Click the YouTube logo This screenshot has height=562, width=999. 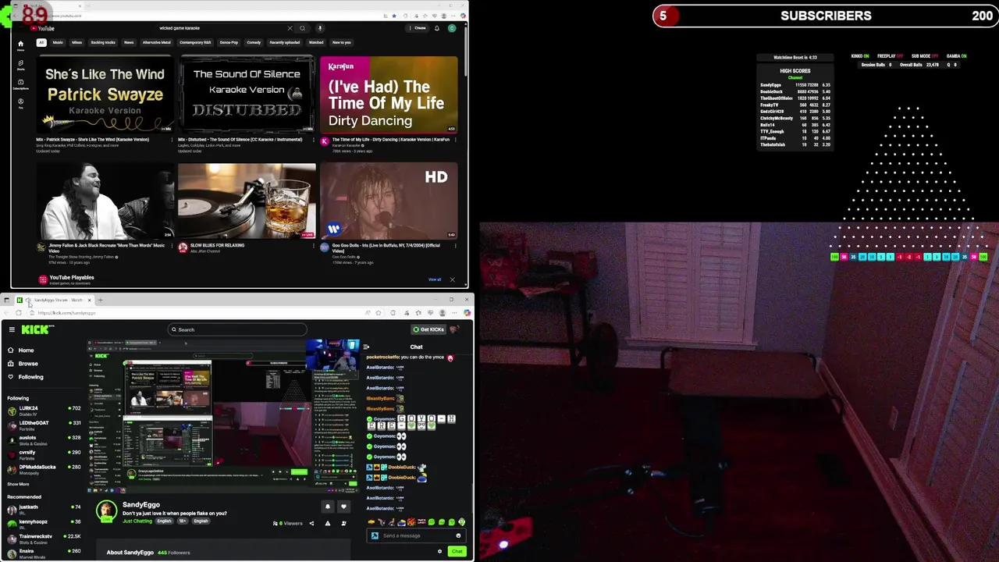coord(42,28)
